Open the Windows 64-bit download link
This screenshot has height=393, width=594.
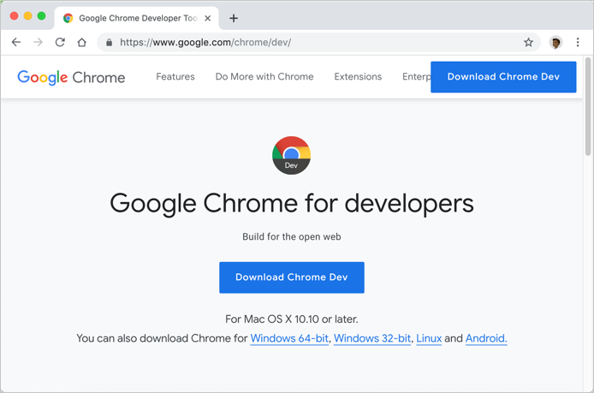[x=289, y=338]
